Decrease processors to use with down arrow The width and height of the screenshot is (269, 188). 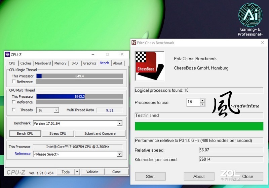pos(202,104)
